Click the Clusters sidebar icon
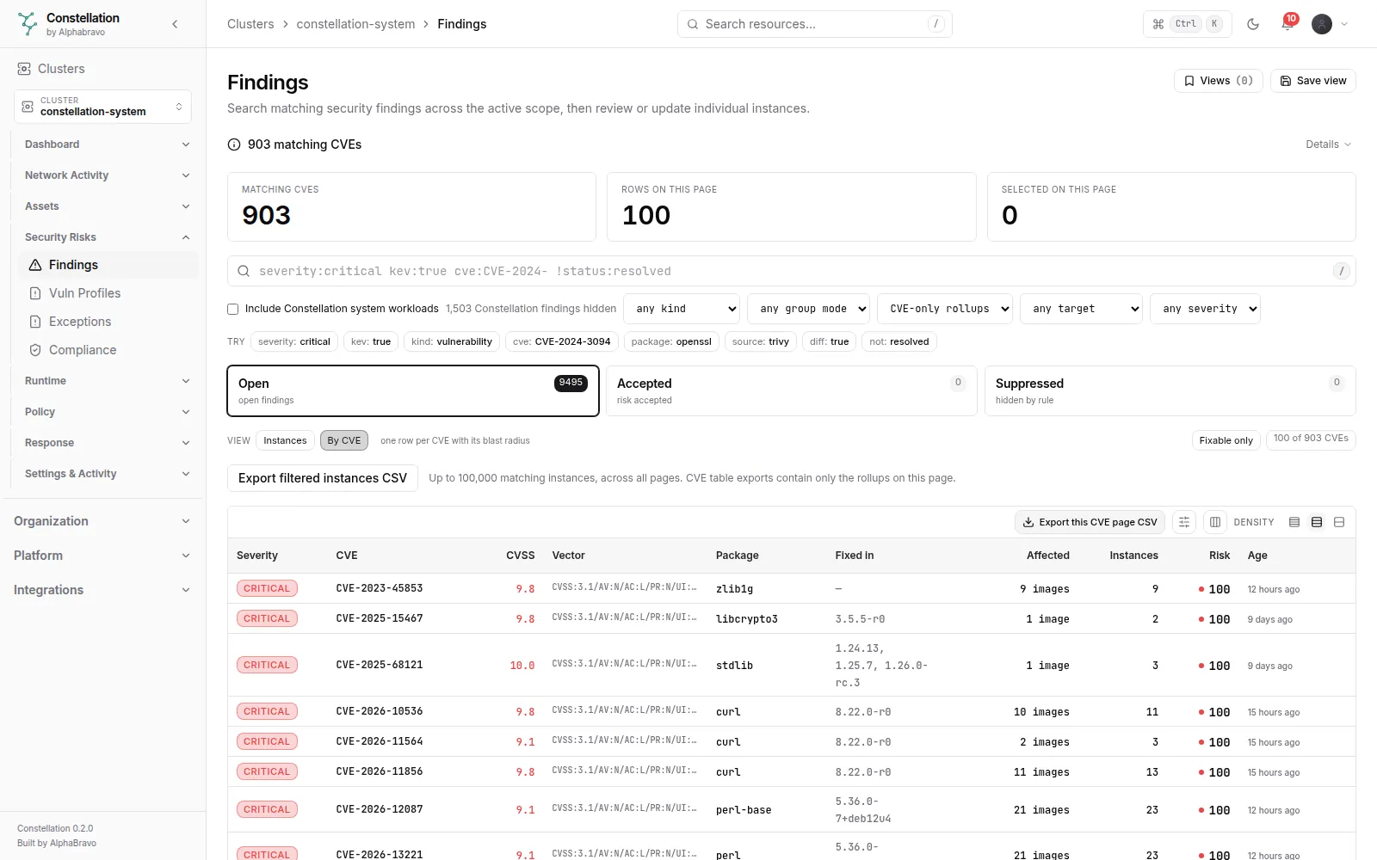Screen dimensions: 1377x860 24,69
